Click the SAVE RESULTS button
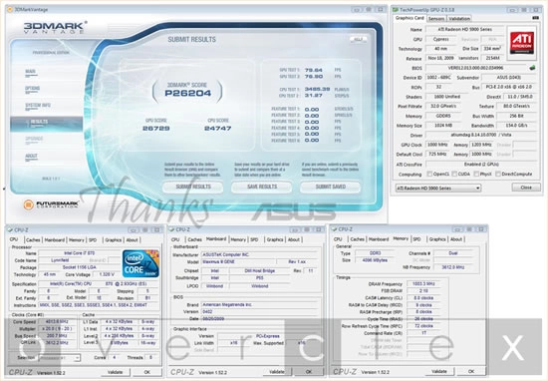Screen dimensions: 548x381 coord(262,187)
